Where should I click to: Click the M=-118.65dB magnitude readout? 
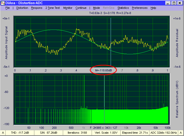pos(103,70)
